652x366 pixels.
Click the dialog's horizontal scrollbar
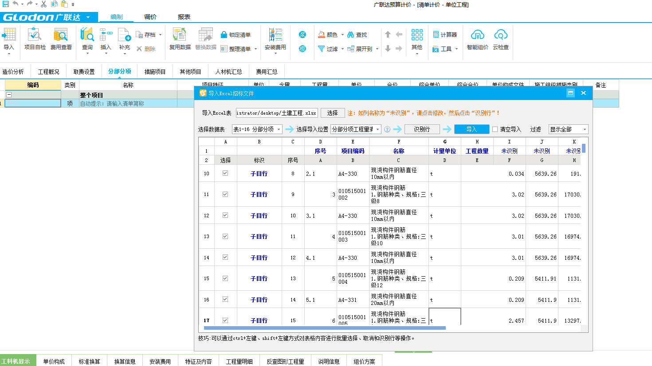pos(325,328)
